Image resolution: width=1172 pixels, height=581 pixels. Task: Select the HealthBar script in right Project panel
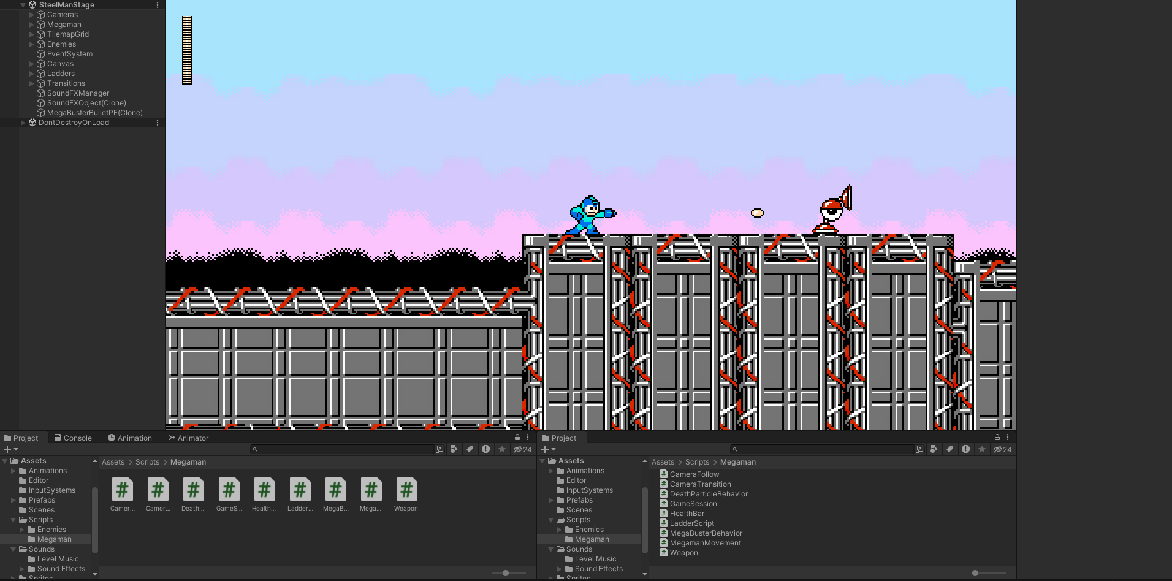click(687, 513)
